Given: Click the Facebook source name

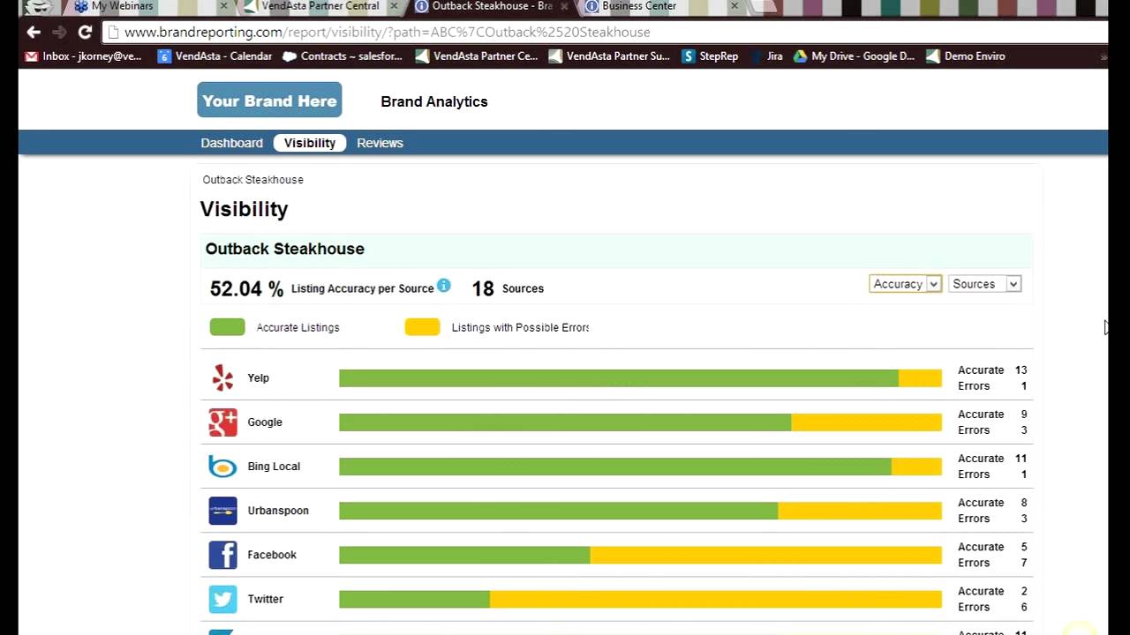Looking at the screenshot, I should pos(272,555).
